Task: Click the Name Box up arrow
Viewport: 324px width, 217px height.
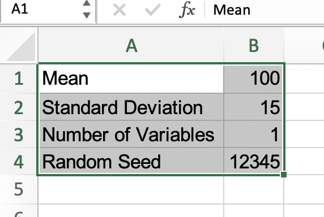Action: (x=87, y=3)
